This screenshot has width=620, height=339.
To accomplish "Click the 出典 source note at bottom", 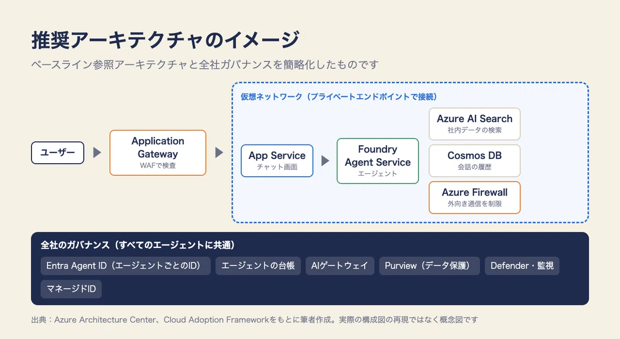I will tap(255, 320).
